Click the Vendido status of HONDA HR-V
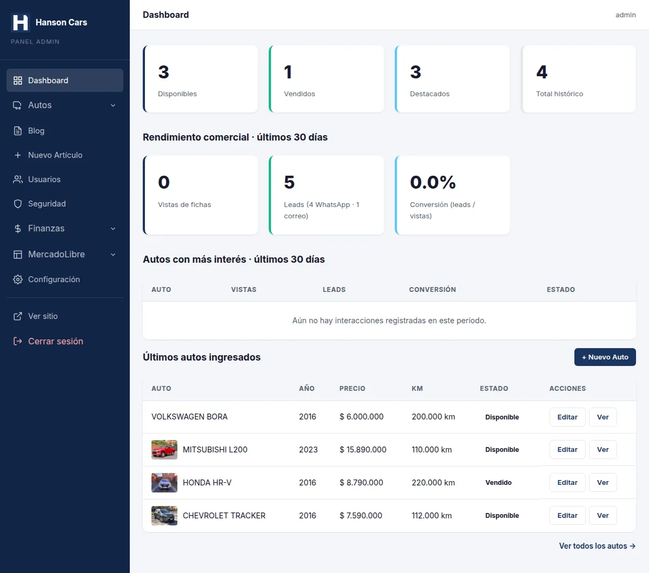The image size is (649, 573). [499, 483]
